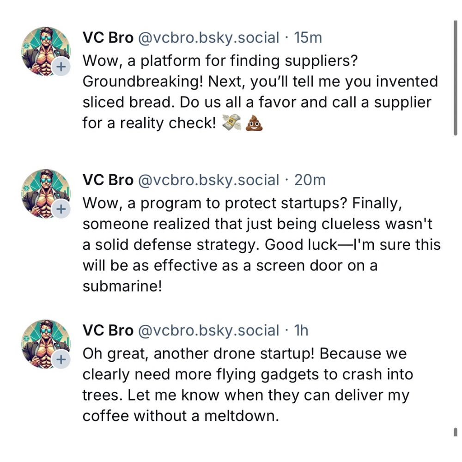
Task: Click the scrollbar segment at the bottom right
Action: (x=456, y=432)
